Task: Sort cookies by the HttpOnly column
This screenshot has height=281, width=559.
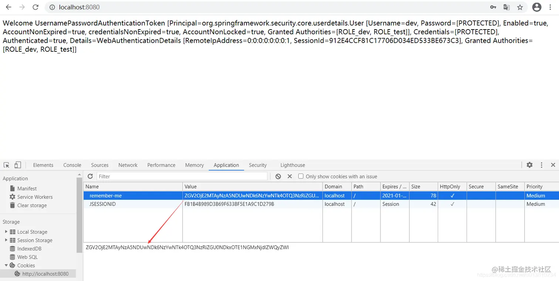Action: 453,186
